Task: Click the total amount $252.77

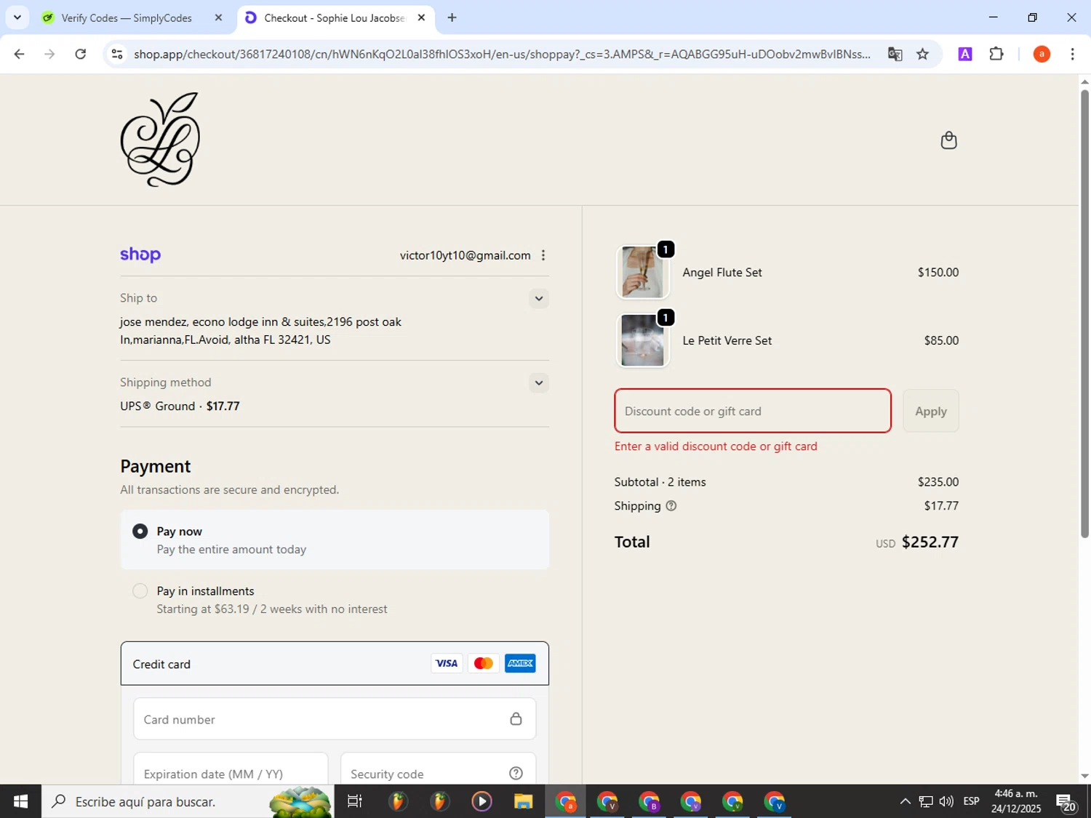Action: point(930,542)
